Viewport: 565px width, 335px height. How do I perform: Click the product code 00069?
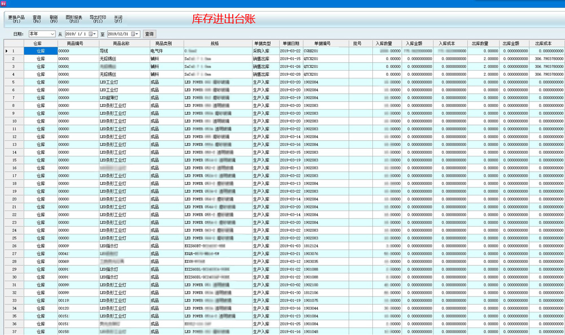pos(78,262)
